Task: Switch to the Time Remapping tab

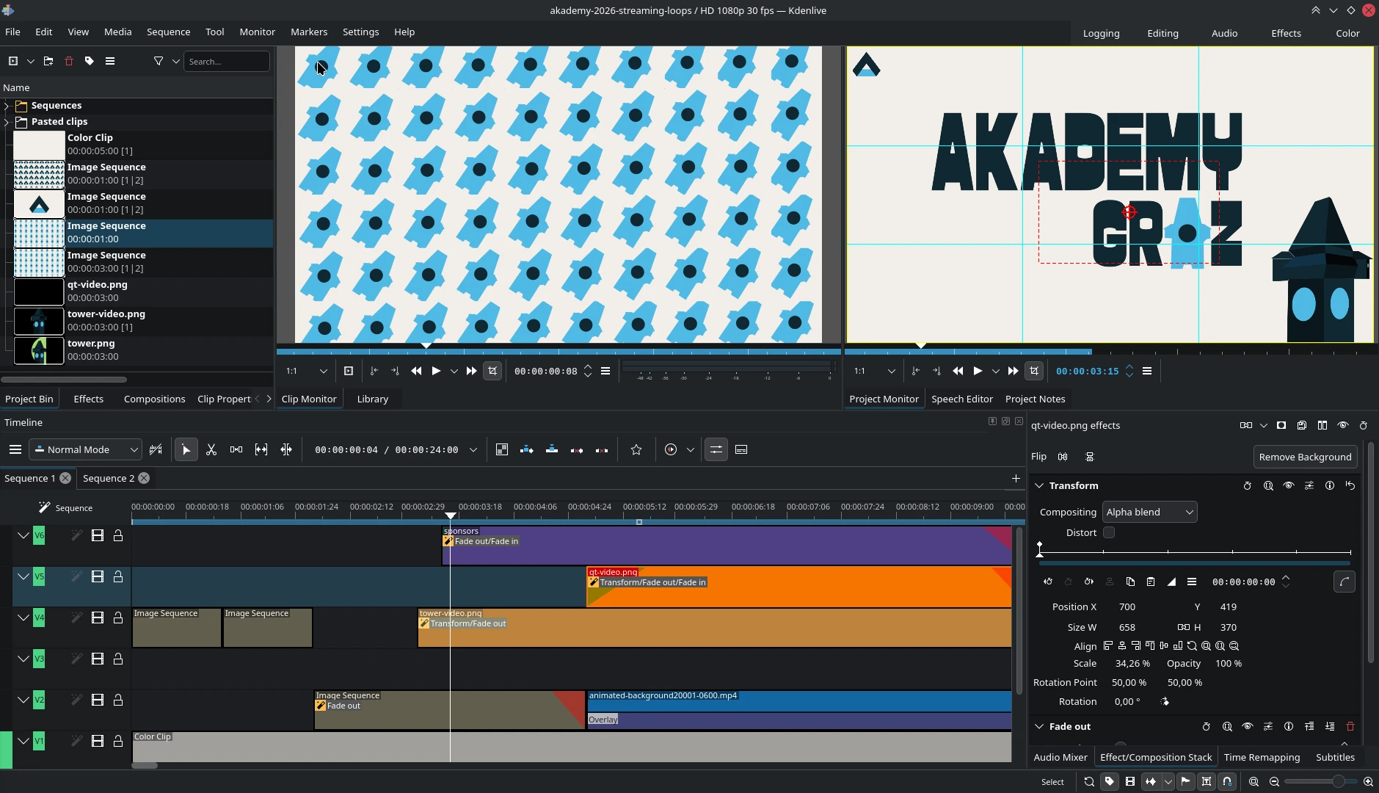Action: click(1262, 757)
